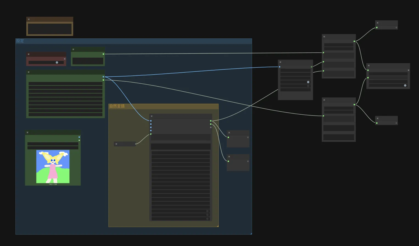Click grid icon on top-right small node
The height and width of the screenshot is (246, 419).
coord(396,27)
